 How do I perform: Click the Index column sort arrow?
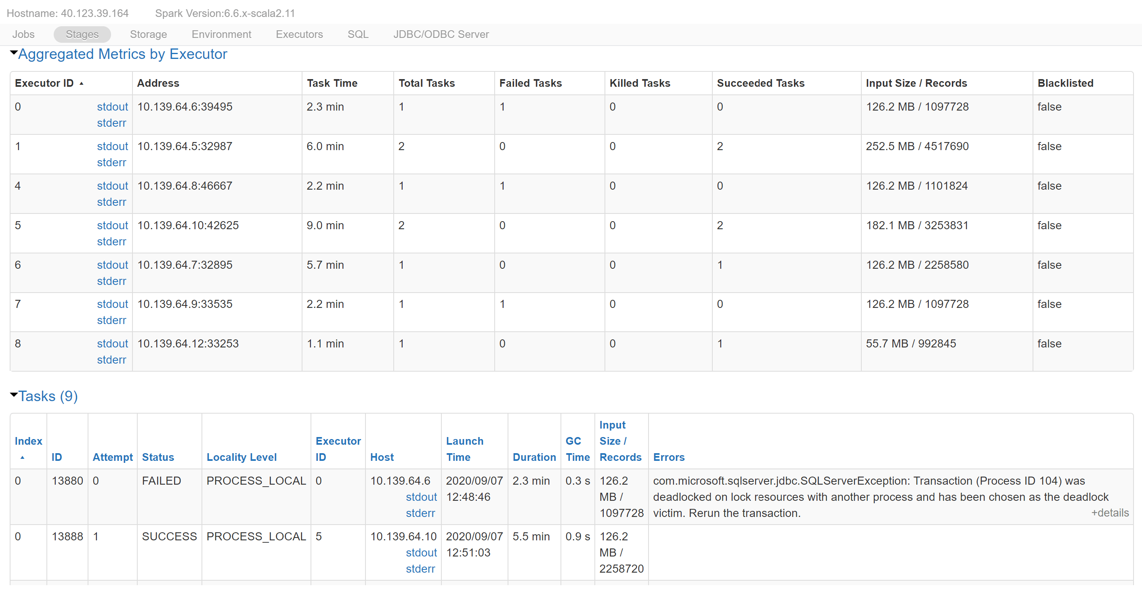point(23,458)
